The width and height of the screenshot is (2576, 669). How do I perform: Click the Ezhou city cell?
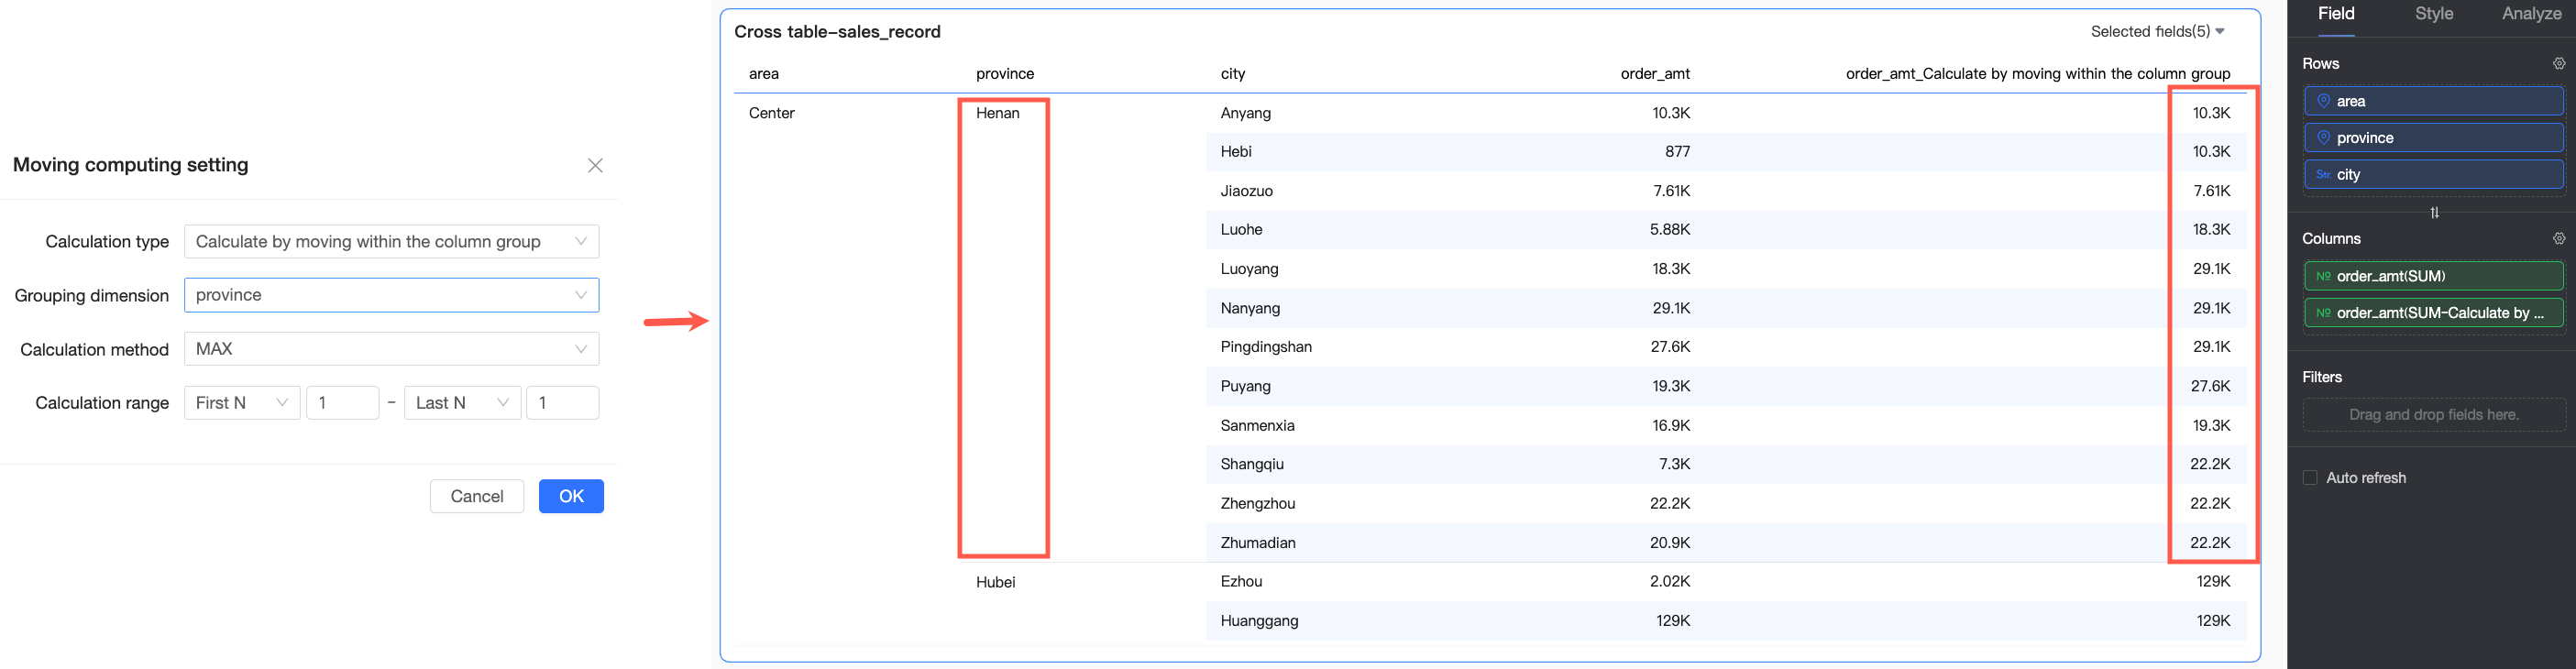point(1241,582)
